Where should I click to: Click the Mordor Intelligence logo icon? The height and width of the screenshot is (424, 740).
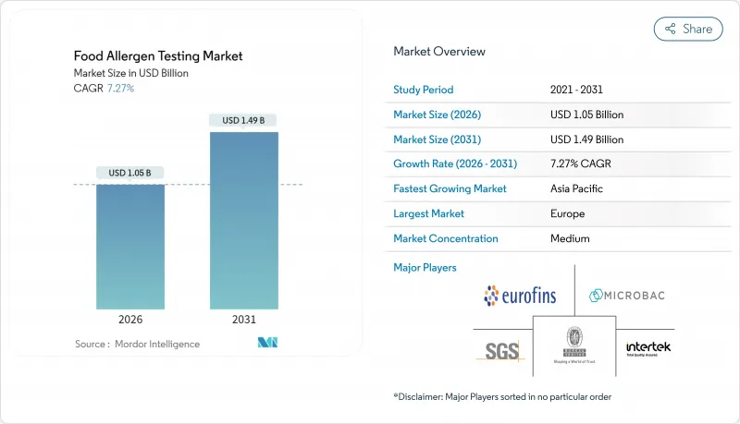tap(268, 344)
